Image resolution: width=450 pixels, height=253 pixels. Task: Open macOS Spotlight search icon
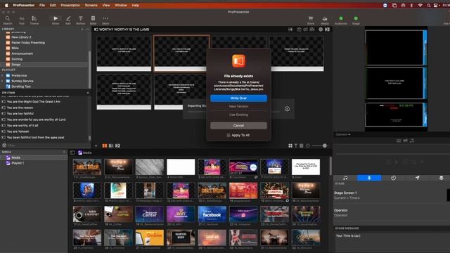click(428, 6)
